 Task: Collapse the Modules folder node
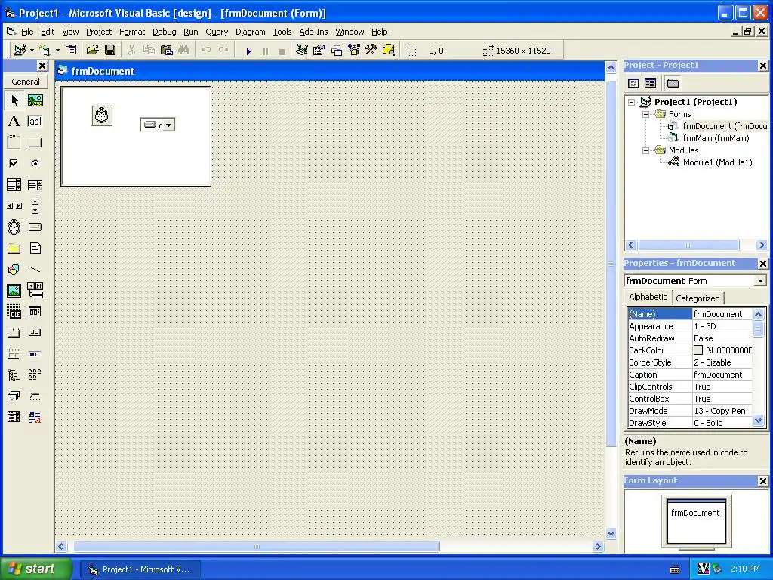tap(646, 150)
